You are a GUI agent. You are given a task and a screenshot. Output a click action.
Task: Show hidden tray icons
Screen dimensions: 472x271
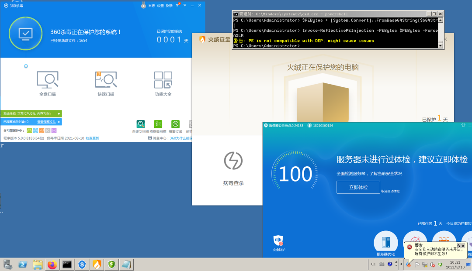tap(401, 264)
